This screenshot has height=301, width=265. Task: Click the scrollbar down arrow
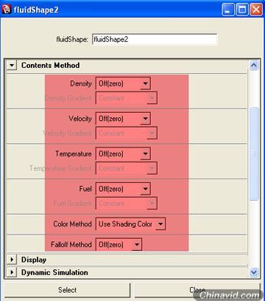(x=253, y=272)
